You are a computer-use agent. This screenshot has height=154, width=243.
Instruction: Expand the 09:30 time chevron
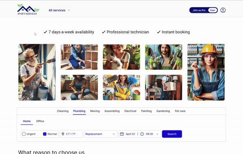[x=157, y=134]
